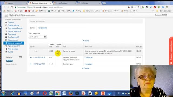Switch to the NixMoney browser tab
This screenshot has width=173, height=97.
click(x=89, y=3)
